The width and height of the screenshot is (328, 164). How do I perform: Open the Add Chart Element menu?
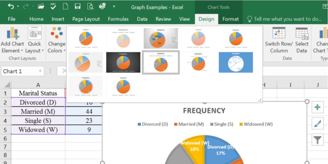12,40
